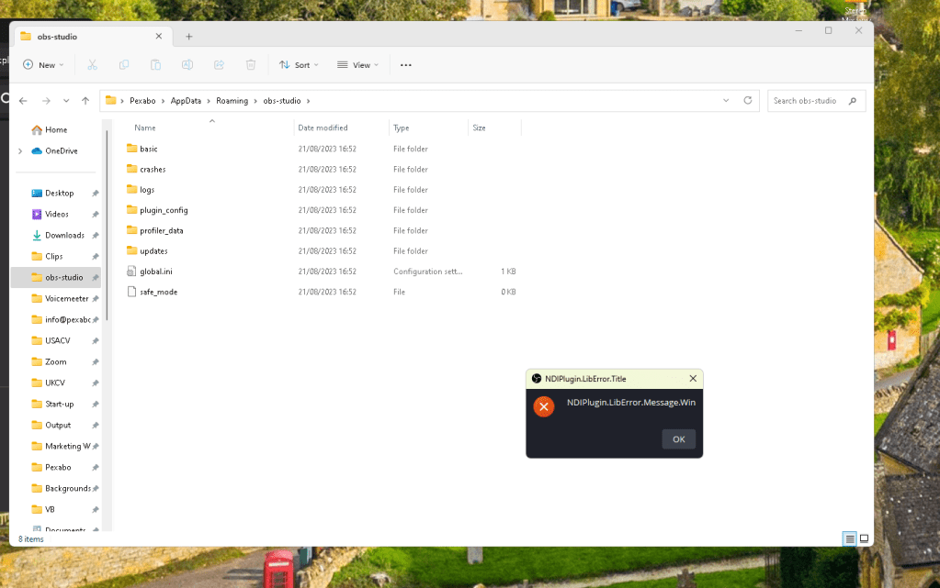940x588 pixels.
Task: Sort by Size column header
Action: coord(494,128)
